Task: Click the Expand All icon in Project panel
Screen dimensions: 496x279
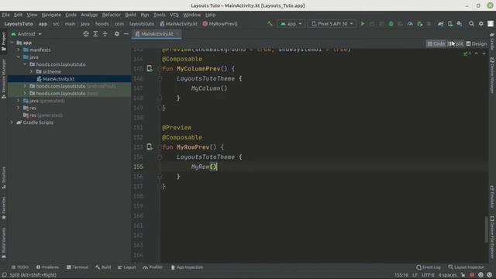Action: click(x=95, y=34)
